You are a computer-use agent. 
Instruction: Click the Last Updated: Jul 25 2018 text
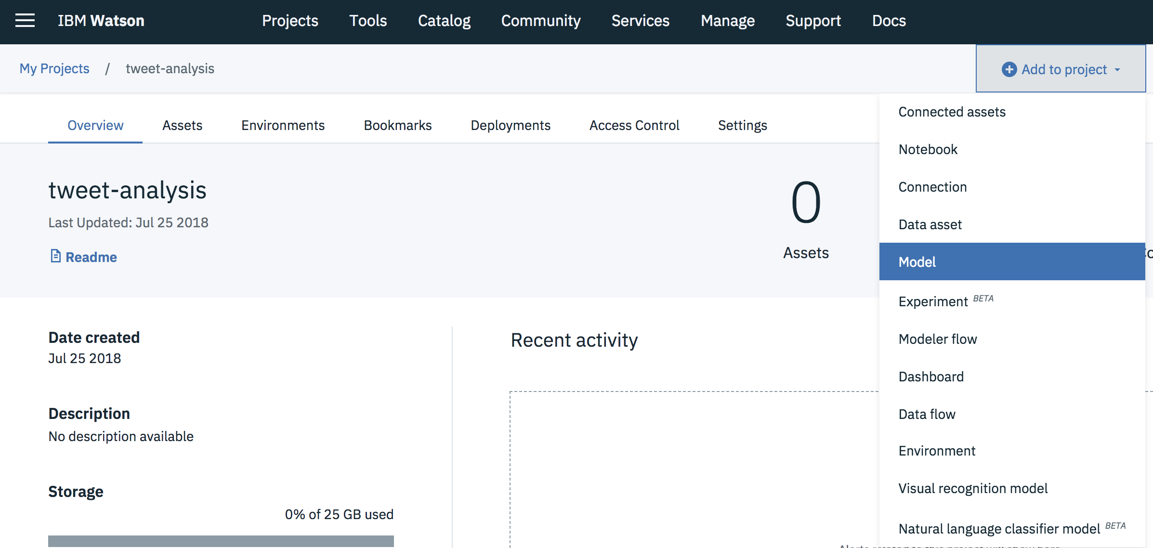128,222
